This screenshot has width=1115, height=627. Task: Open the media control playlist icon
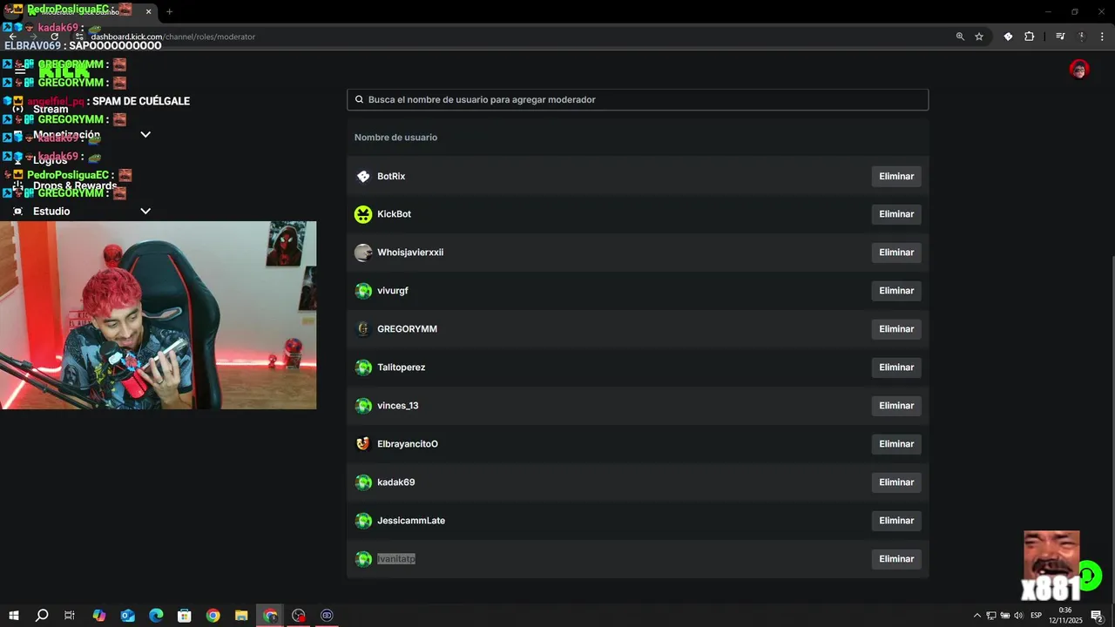[x=1060, y=37]
